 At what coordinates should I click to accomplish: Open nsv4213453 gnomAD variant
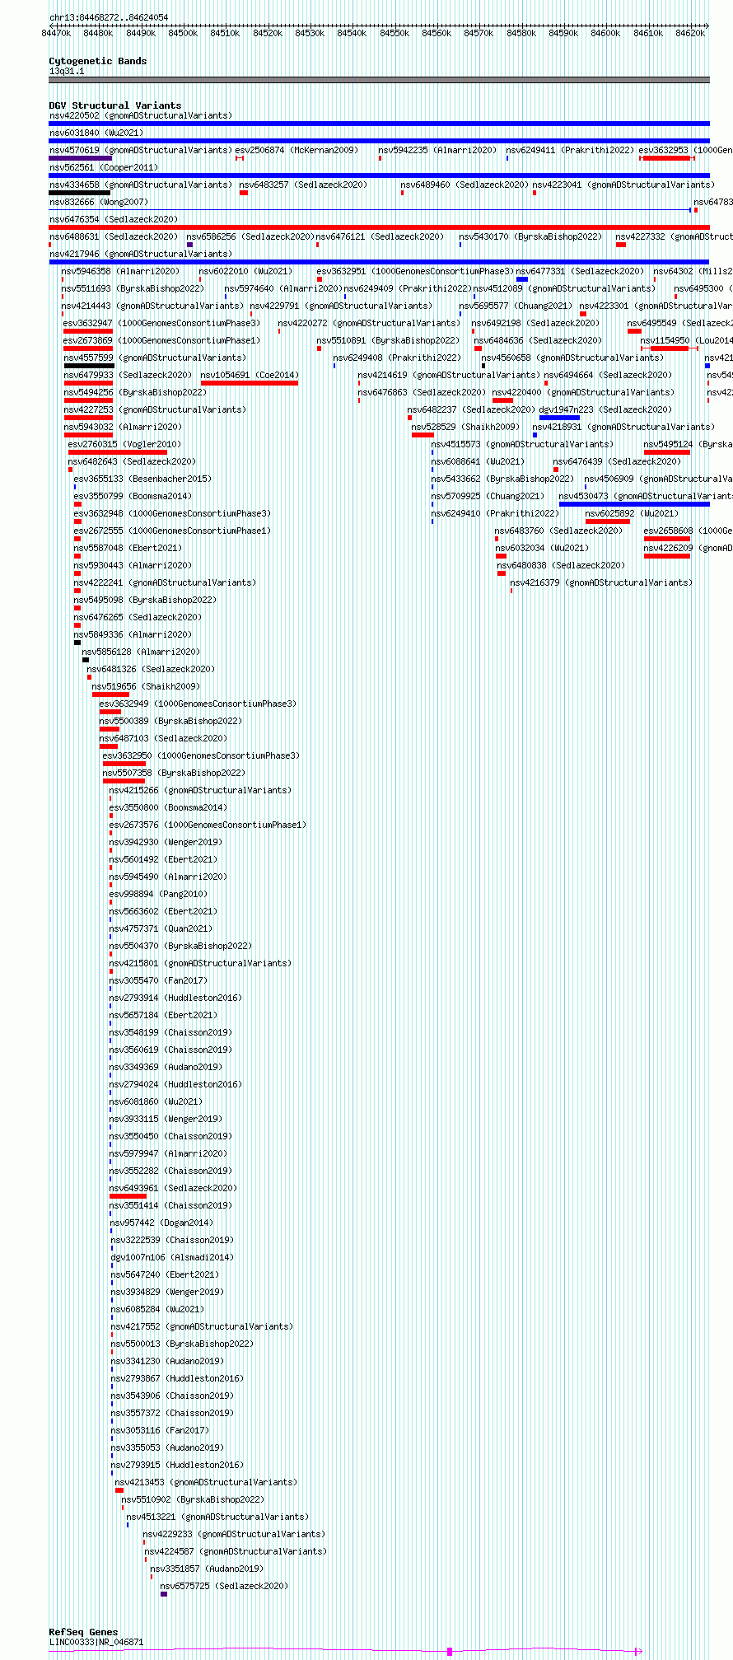pyautogui.click(x=206, y=1482)
